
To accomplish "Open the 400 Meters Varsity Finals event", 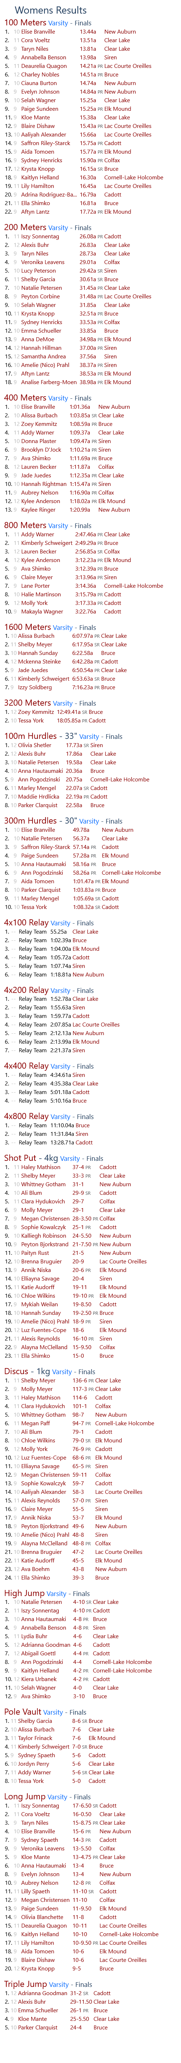I will coord(48,398).
